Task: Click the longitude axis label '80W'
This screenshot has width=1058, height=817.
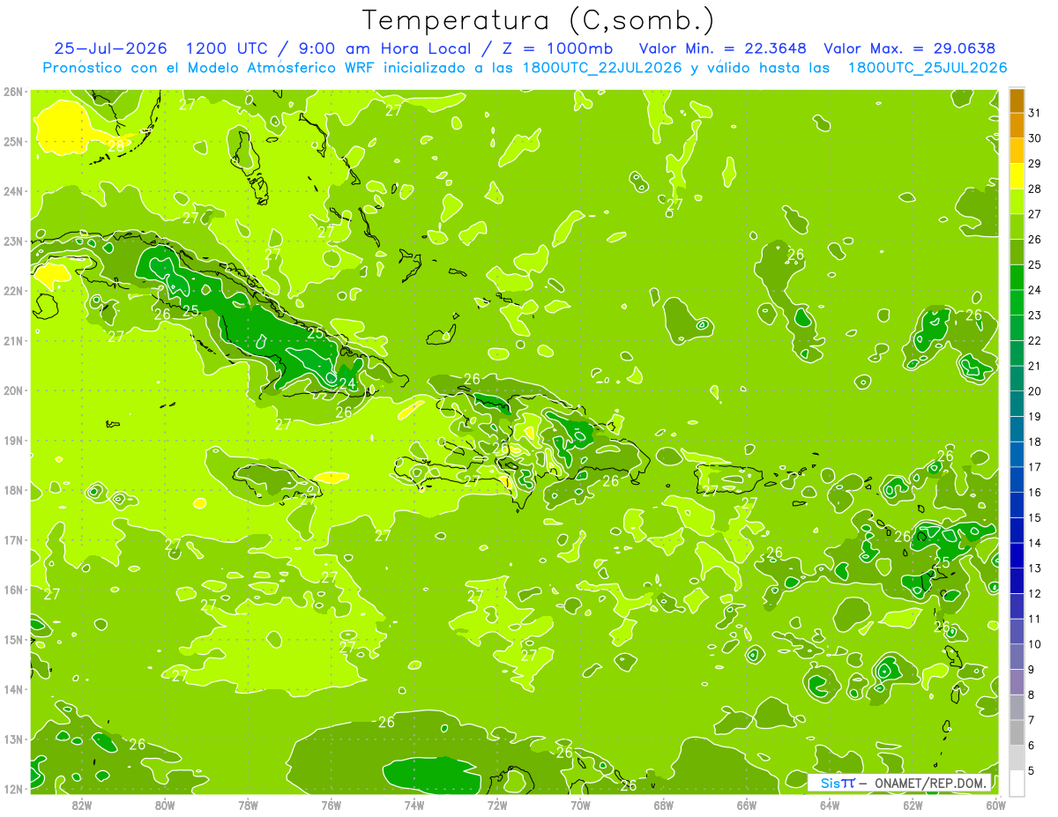Action: pyautogui.click(x=165, y=805)
